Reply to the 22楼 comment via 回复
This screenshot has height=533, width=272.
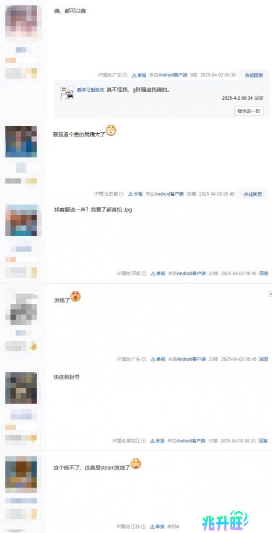coord(264,273)
